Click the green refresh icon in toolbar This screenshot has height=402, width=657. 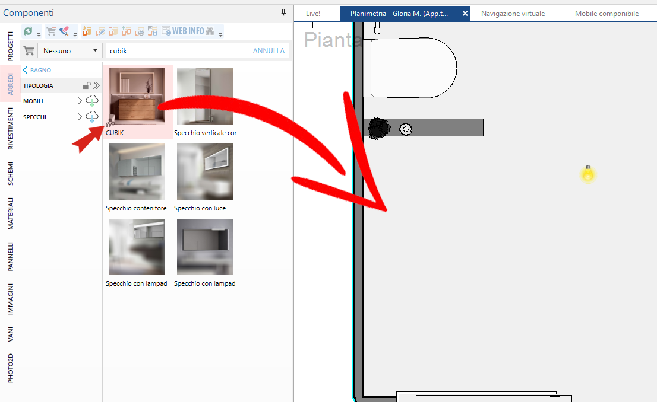coord(28,31)
